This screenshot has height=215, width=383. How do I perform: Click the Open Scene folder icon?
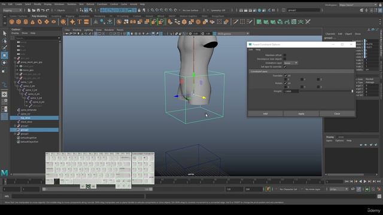(34, 10)
